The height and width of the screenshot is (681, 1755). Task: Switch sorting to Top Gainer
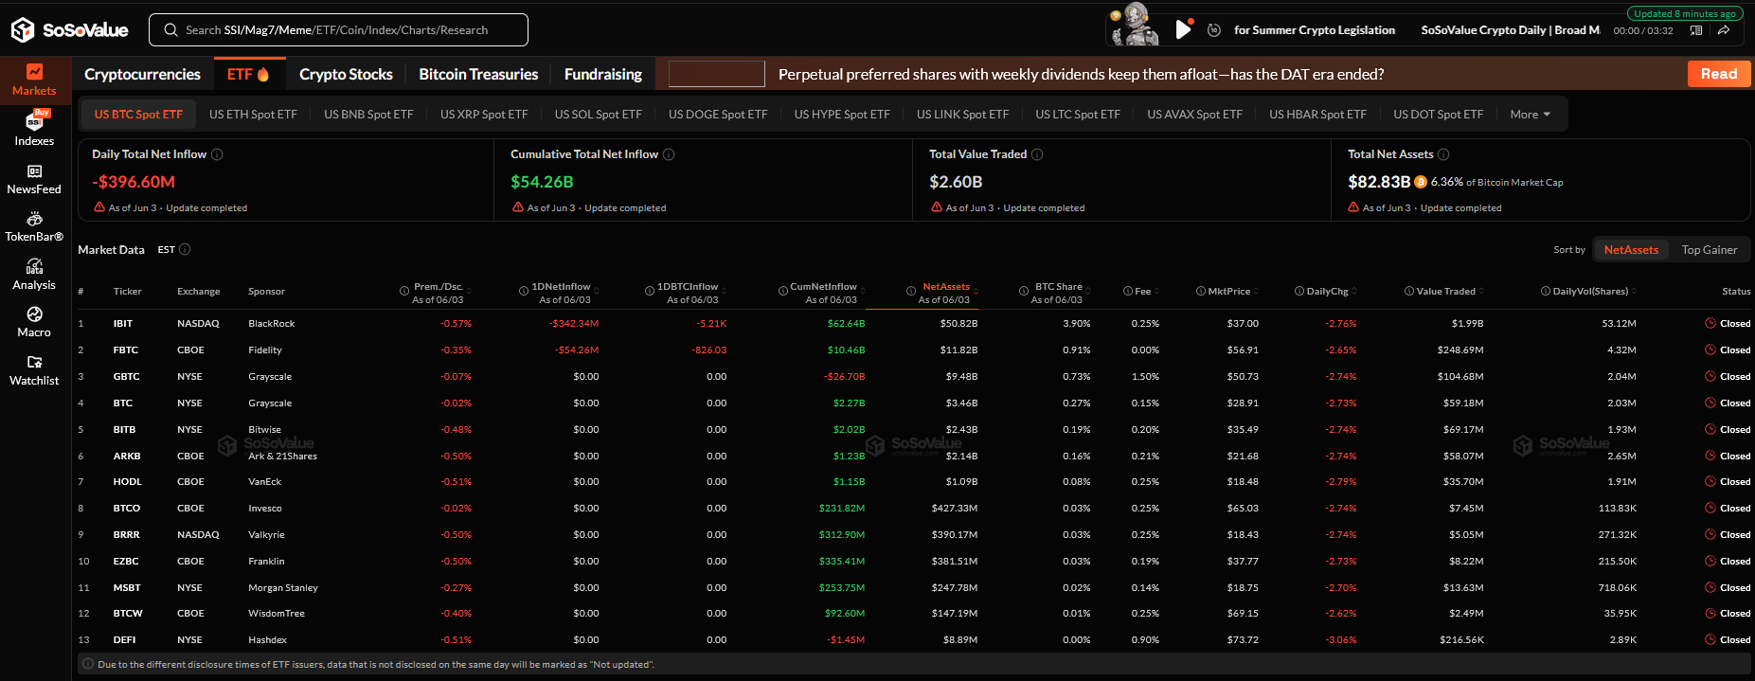(x=1710, y=250)
